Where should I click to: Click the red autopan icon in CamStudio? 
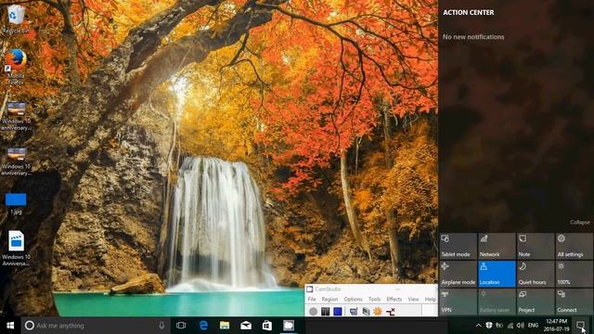pyautogui.click(x=390, y=312)
